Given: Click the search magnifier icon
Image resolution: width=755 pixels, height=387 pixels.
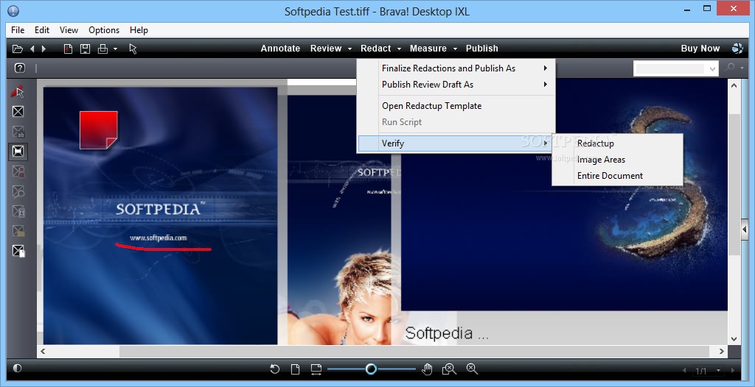Looking at the screenshot, I should pyautogui.click(x=731, y=68).
